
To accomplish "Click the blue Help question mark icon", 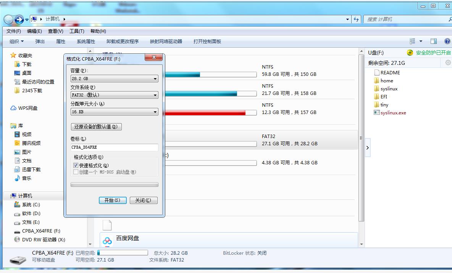I will [447, 41].
